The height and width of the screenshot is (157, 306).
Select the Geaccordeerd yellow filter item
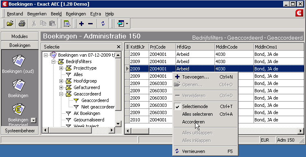tap(95, 100)
